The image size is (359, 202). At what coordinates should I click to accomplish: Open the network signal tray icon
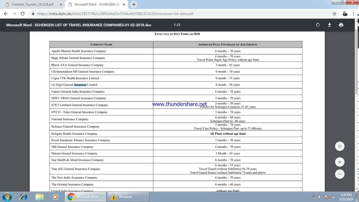pos(333,197)
